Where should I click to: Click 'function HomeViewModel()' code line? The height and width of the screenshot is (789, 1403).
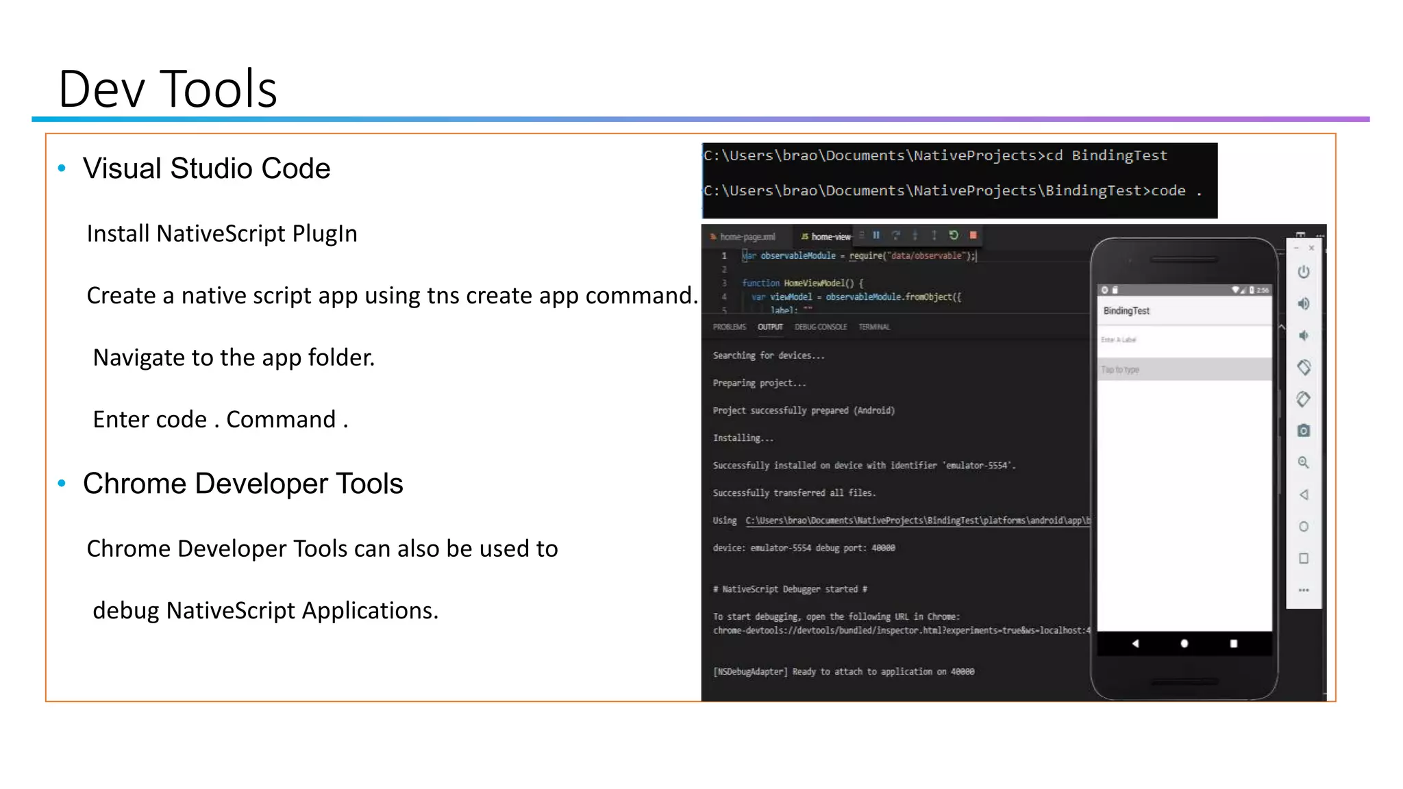pyautogui.click(x=803, y=283)
